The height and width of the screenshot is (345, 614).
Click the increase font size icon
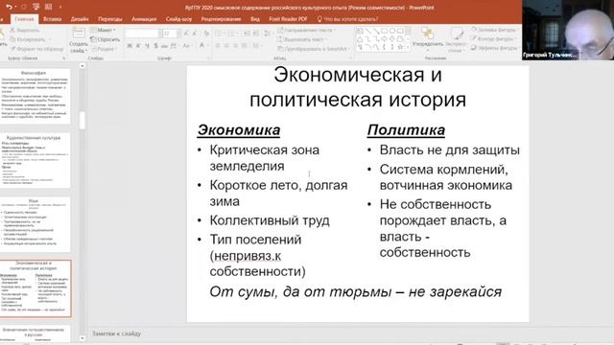coord(186,34)
